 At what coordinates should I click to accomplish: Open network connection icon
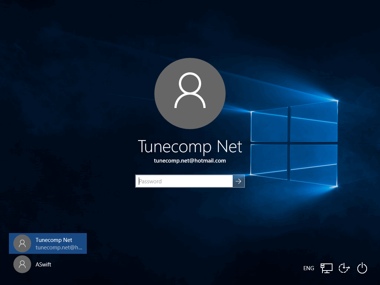pyautogui.click(x=327, y=268)
